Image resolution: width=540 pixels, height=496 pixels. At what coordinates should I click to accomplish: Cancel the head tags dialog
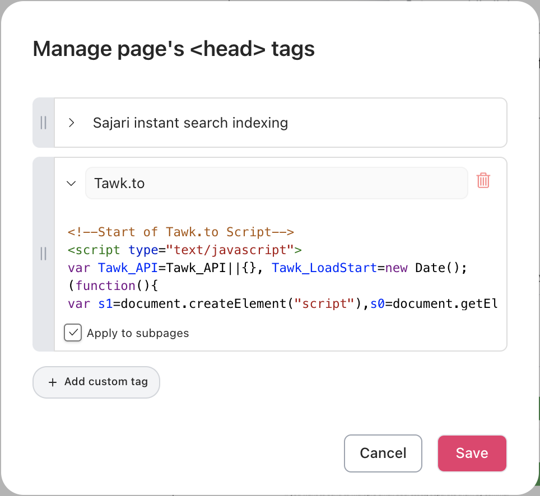[383, 453]
